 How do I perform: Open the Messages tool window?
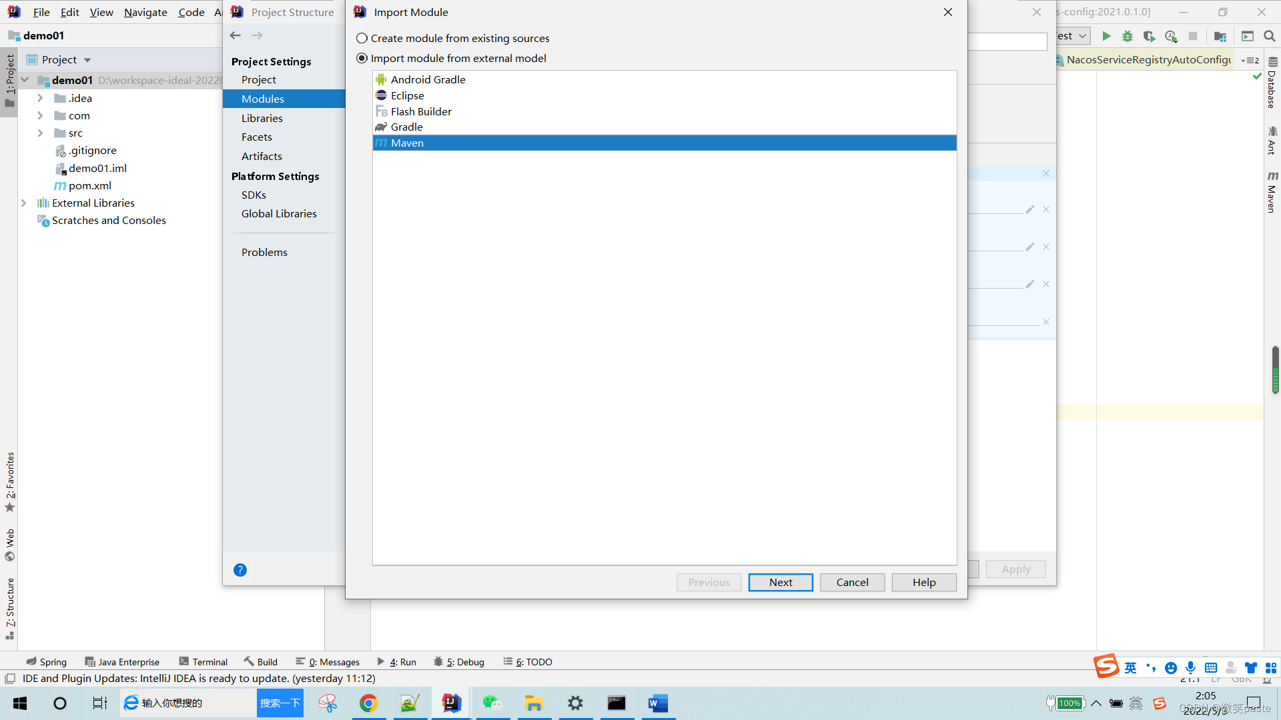[x=328, y=661]
